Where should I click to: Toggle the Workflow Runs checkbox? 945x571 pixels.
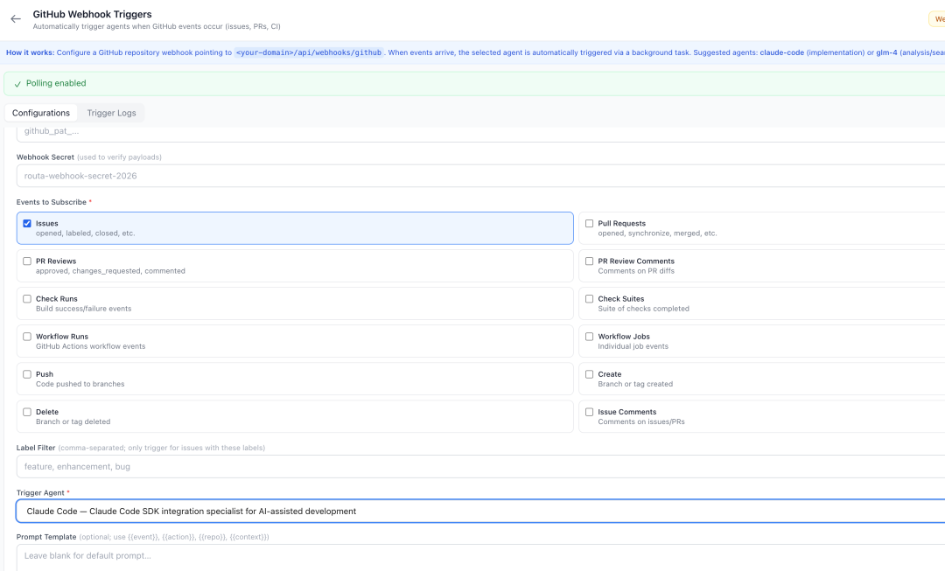coord(27,337)
